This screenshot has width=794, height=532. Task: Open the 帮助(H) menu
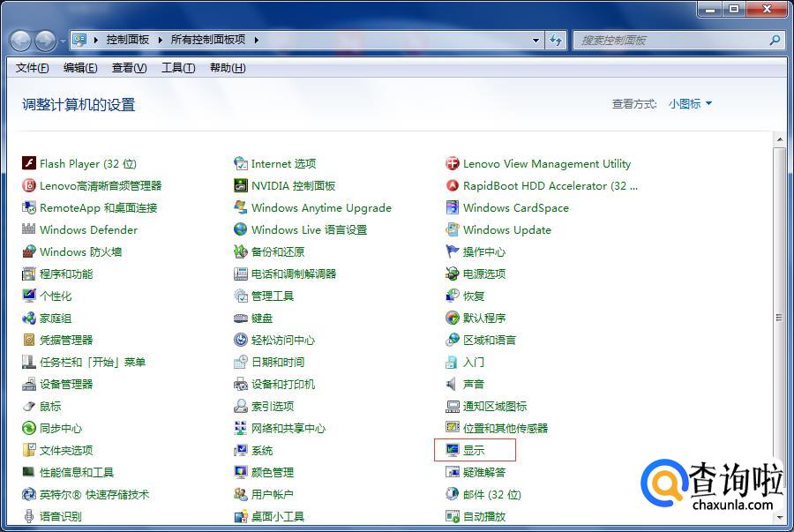(x=228, y=68)
